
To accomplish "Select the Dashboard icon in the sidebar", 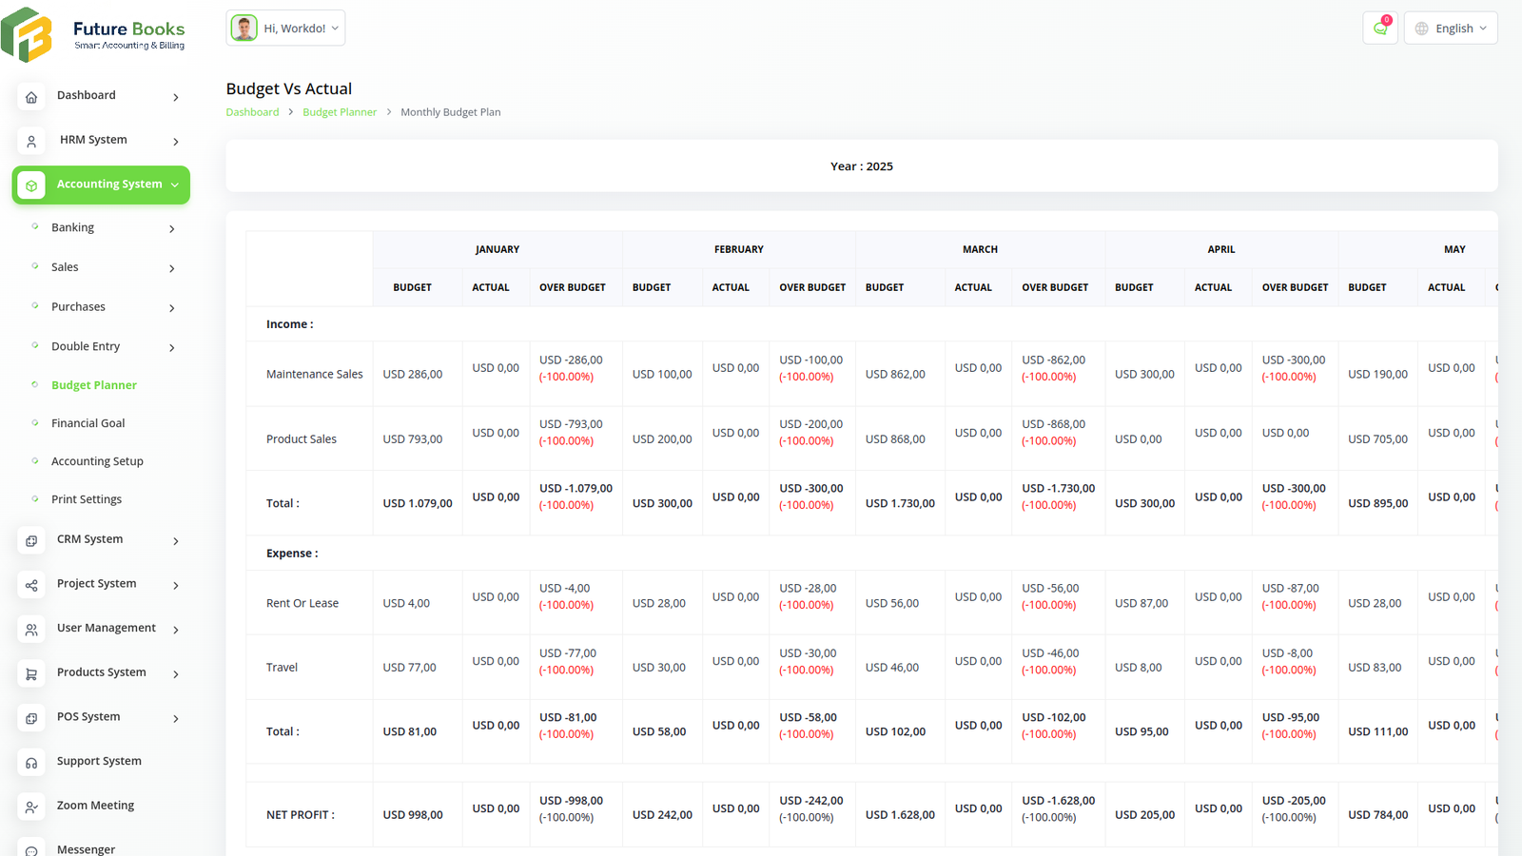I will pyautogui.click(x=31, y=96).
